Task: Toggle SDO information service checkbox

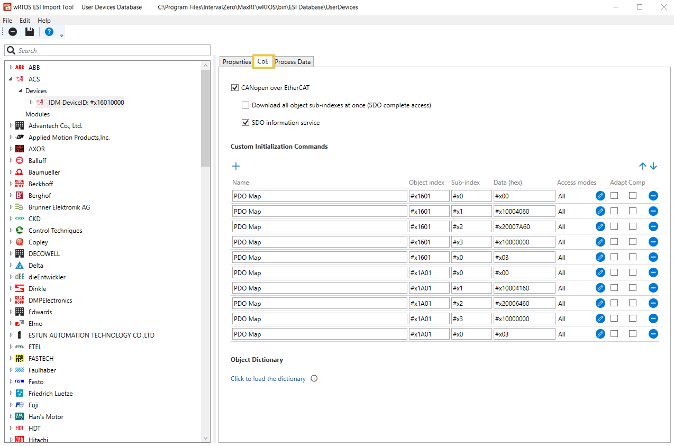Action: [245, 123]
